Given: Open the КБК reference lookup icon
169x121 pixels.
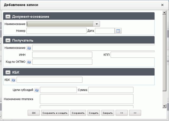Looking at the screenshot, I should (13, 80).
